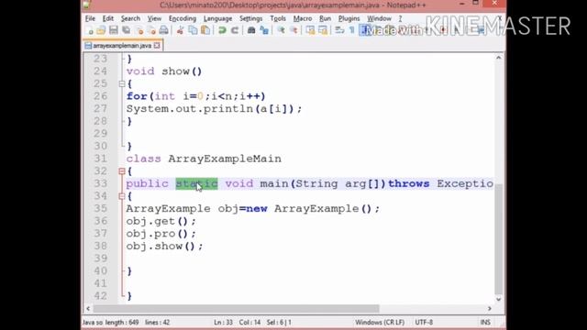
Task: Click 'Ln : 33' in status bar
Action: (223, 322)
